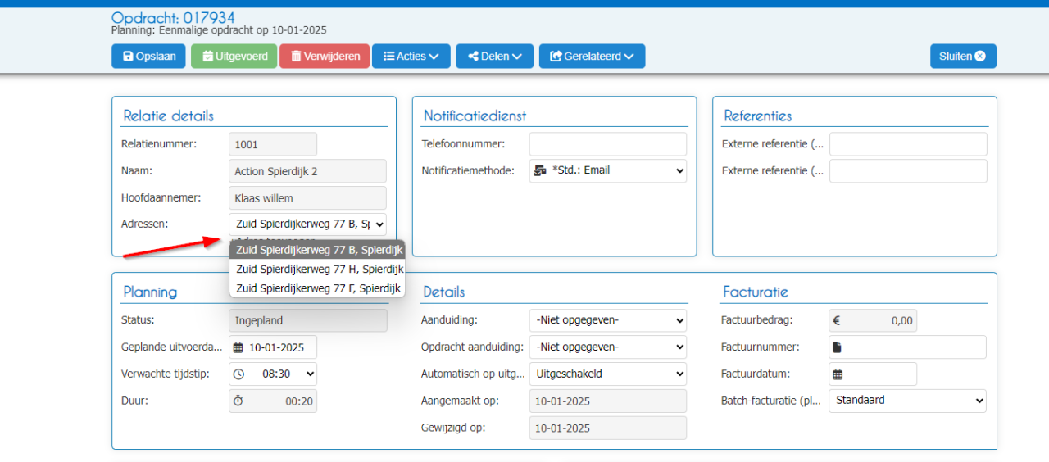Click the Facturatie heading

pyautogui.click(x=755, y=292)
